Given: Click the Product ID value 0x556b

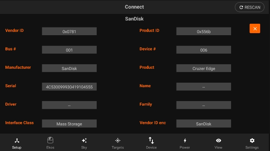Looking at the screenshot, I should [204, 31].
